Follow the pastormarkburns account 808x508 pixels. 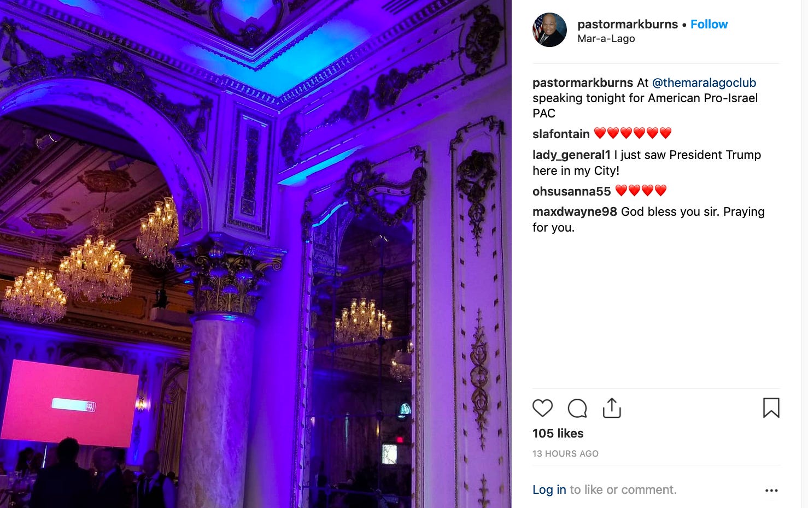click(x=709, y=24)
